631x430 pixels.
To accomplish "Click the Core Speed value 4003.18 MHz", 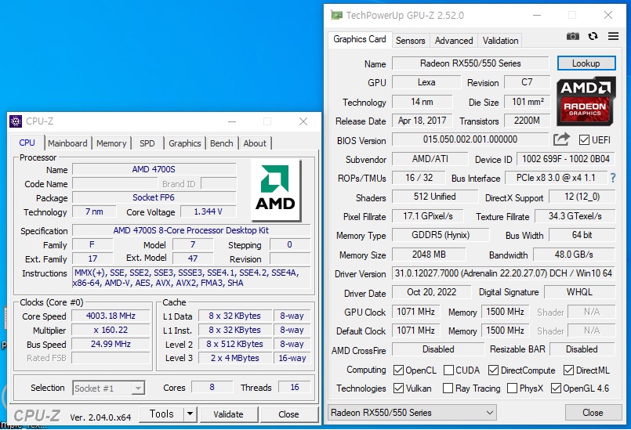I will [111, 316].
